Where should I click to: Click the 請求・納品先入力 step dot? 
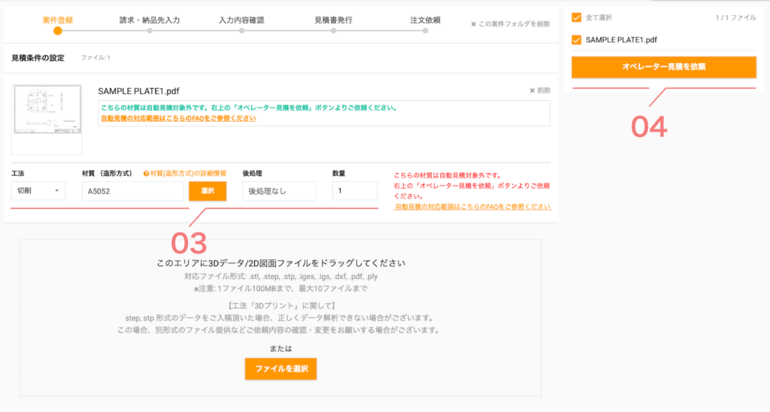point(150,31)
